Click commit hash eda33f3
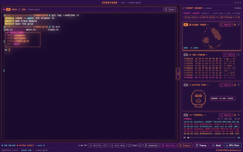The image size is (243, 152). (9, 21)
